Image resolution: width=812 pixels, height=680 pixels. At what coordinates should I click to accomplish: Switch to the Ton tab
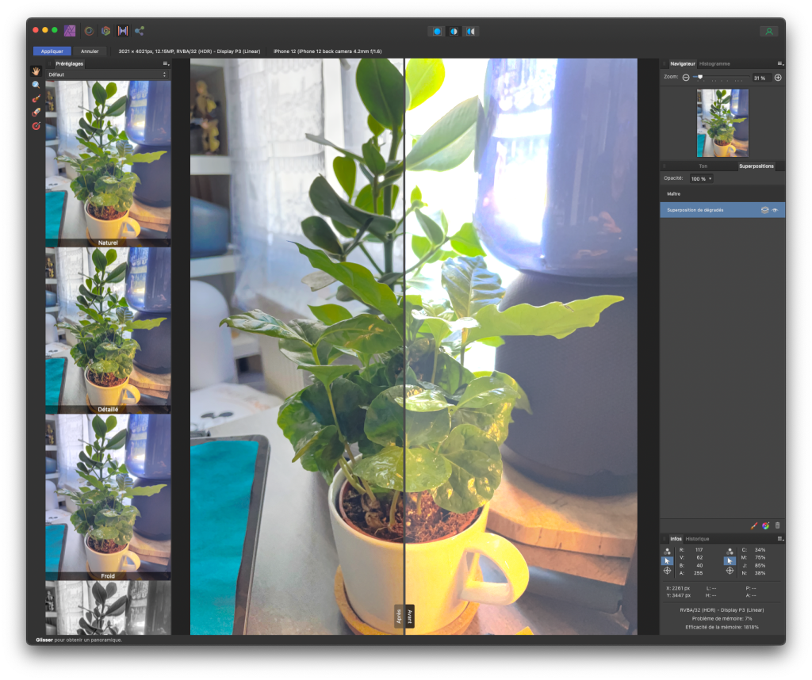coord(703,166)
